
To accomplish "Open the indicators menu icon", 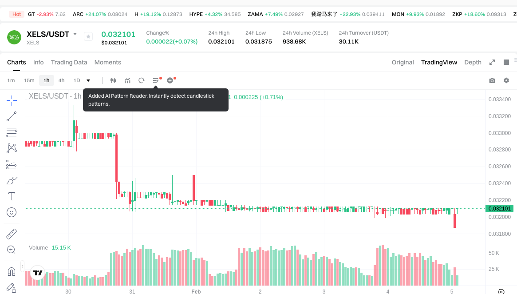I will pos(127,80).
